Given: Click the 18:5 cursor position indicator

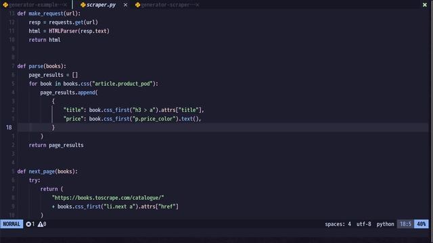Looking at the screenshot, I should pyautogui.click(x=405, y=224).
